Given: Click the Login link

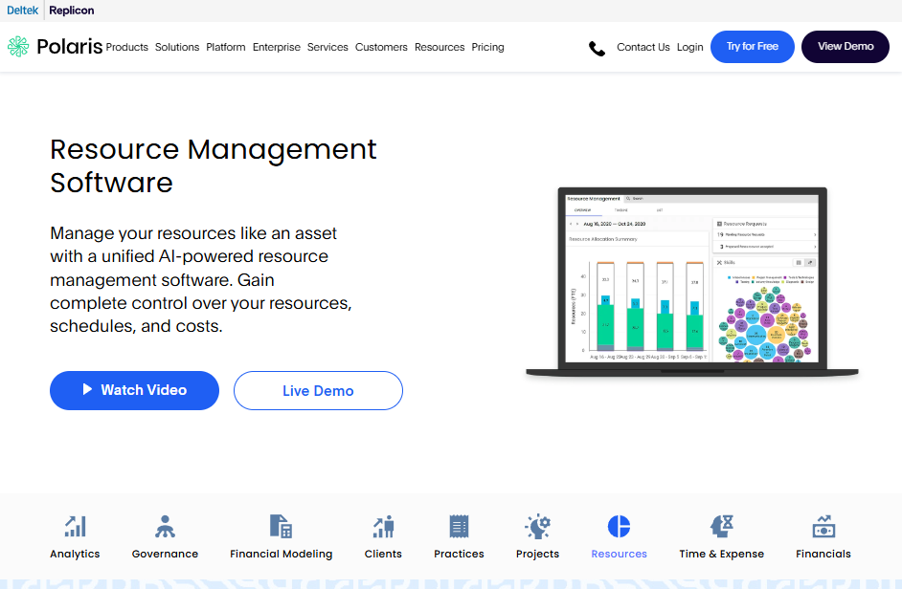Looking at the screenshot, I should point(689,47).
